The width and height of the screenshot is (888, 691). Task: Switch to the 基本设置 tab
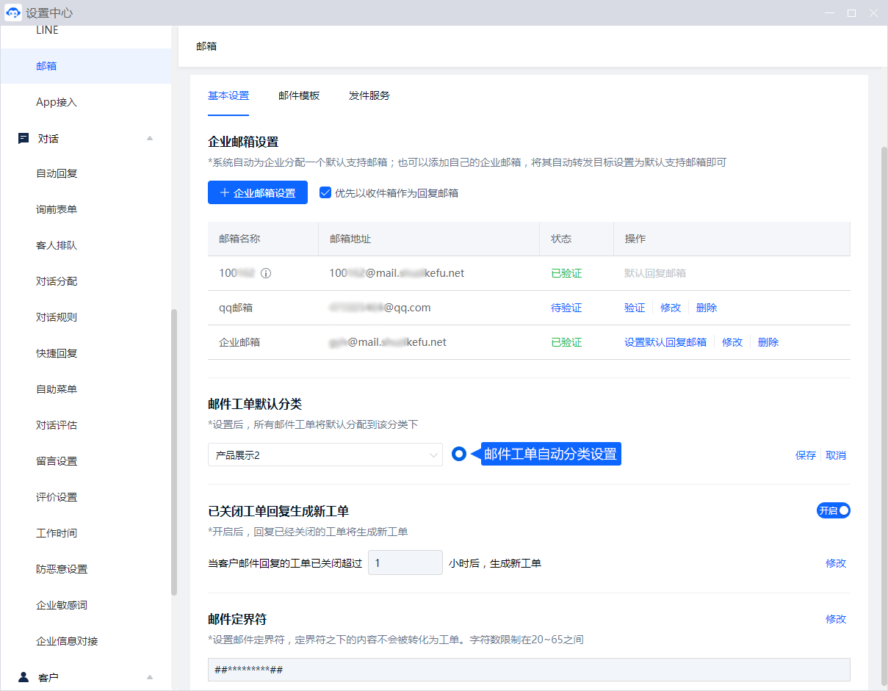coord(228,95)
